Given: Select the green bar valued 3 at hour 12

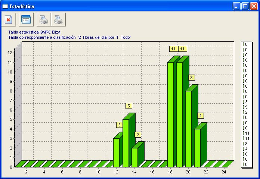Looking at the screenshot, I should (x=116, y=153).
